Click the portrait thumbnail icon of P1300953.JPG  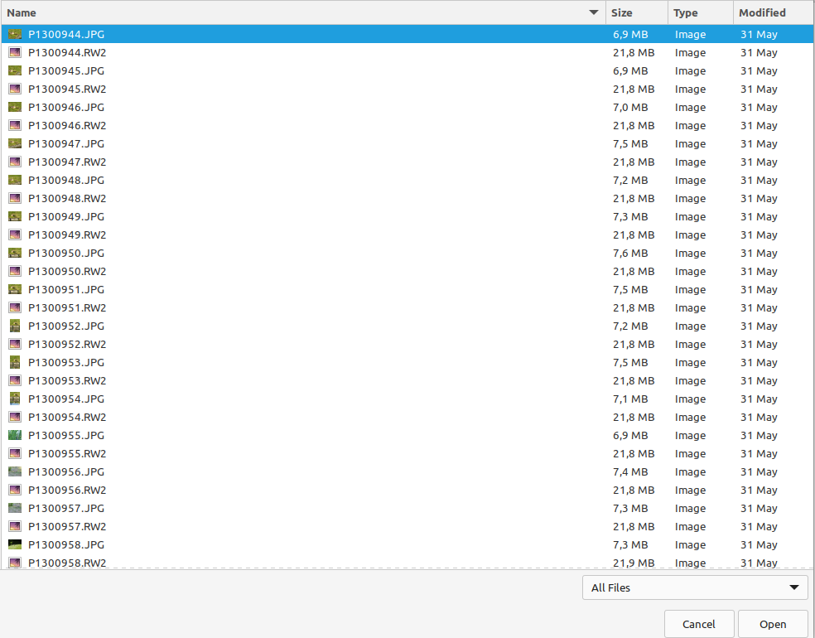(15, 362)
